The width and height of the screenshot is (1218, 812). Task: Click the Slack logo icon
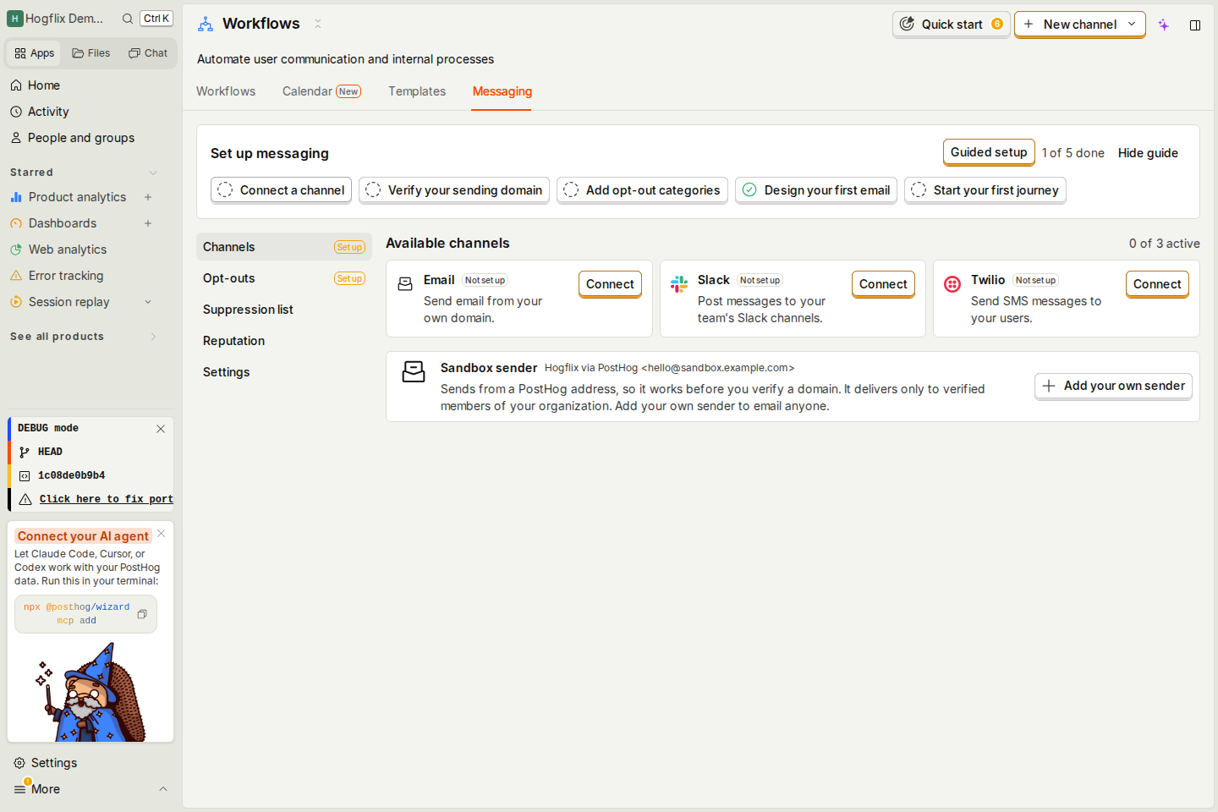pyautogui.click(x=679, y=284)
